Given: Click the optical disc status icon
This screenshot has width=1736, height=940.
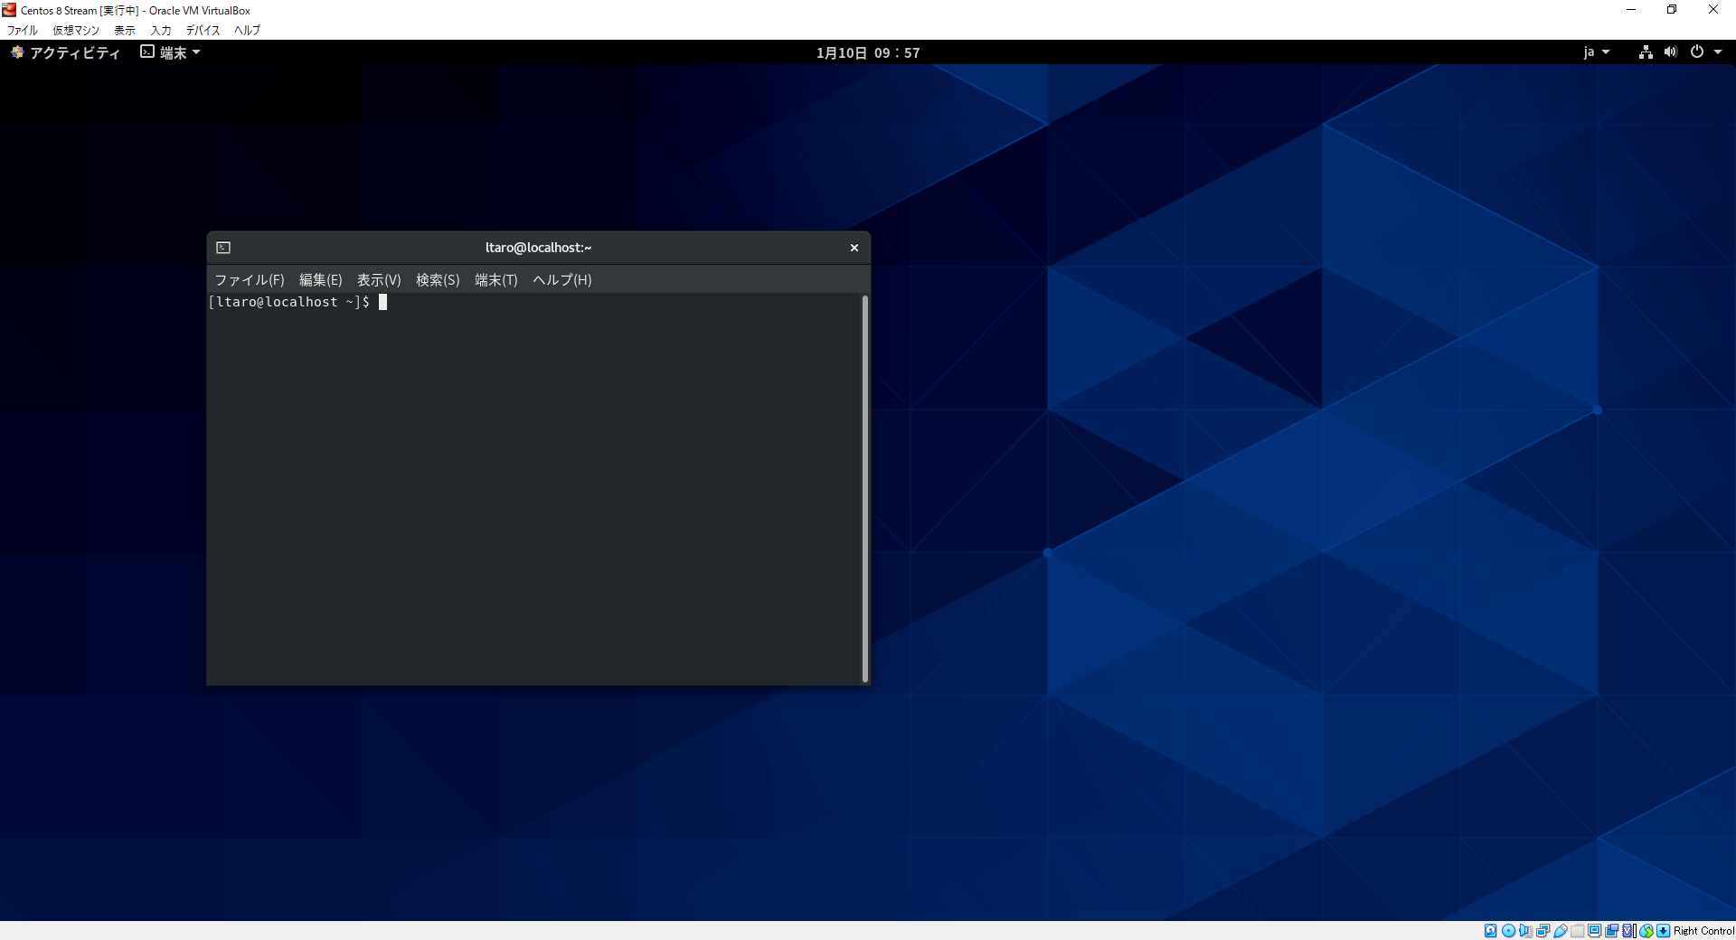Looking at the screenshot, I should [1508, 931].
